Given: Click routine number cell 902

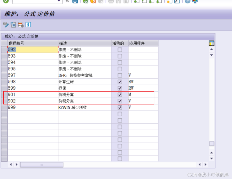Looking at the screenshot, I should [33, 101].
